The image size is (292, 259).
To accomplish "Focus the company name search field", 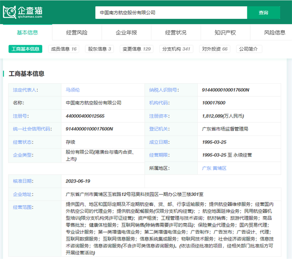I will [171, 13].
